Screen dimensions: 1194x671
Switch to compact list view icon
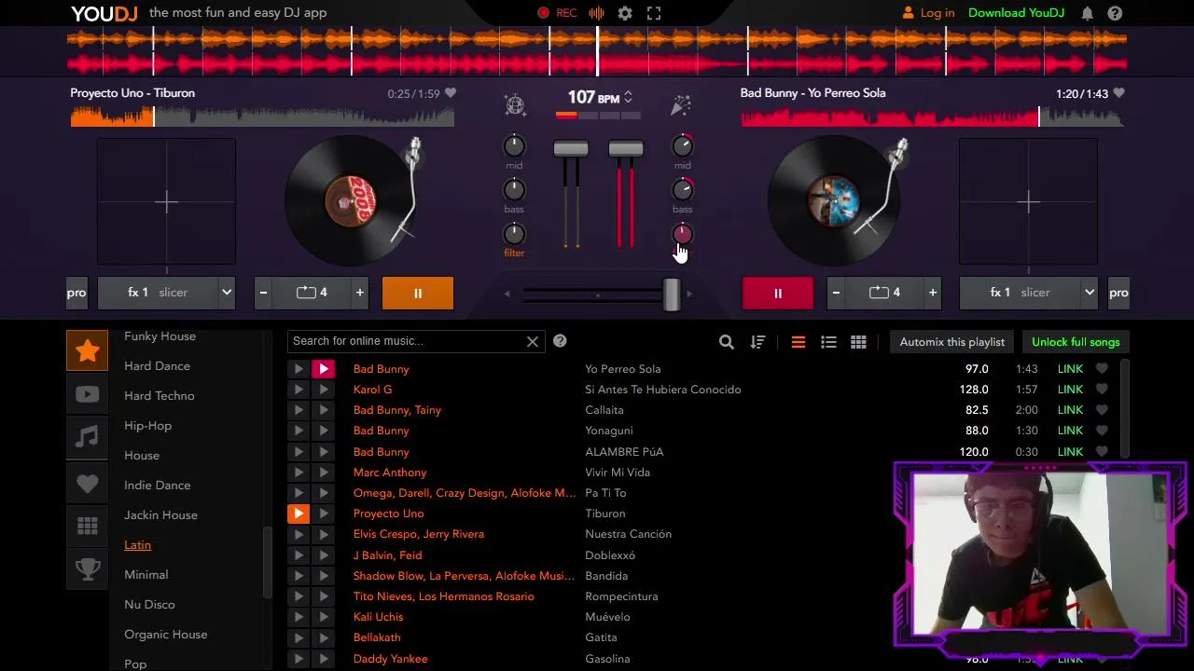click(x=798, y=342)
